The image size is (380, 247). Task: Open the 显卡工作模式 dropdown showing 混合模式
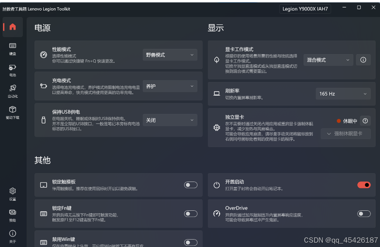click(328, 60)
